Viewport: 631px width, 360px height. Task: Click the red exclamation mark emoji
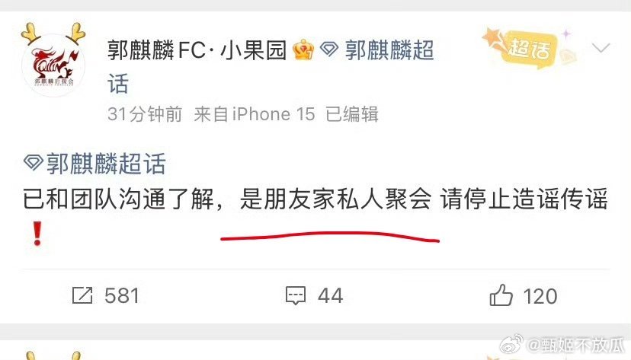click(x=37, y=234)
